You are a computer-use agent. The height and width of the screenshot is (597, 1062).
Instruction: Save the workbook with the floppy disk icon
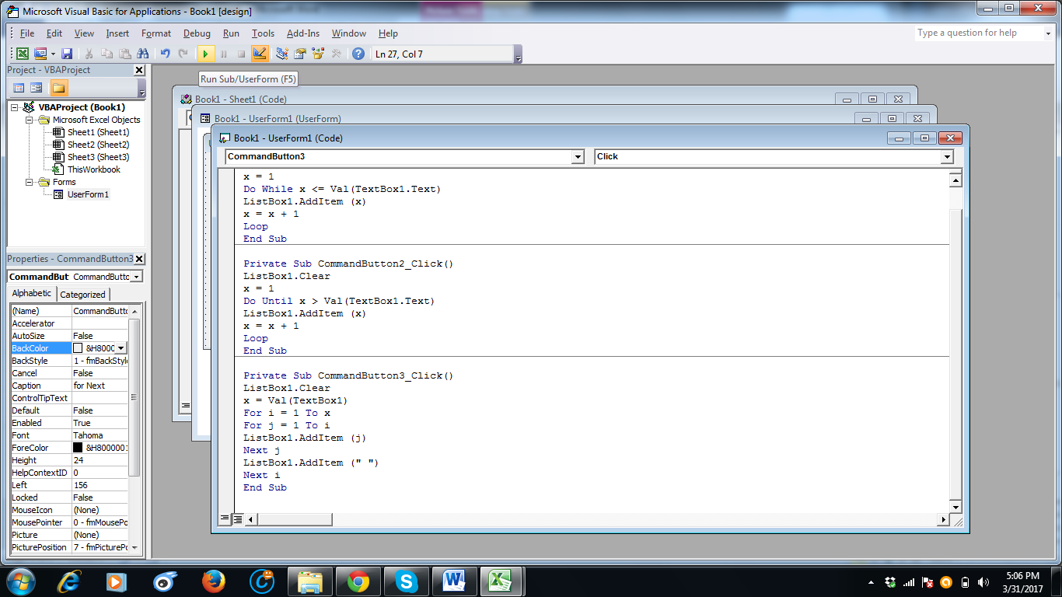67,54
